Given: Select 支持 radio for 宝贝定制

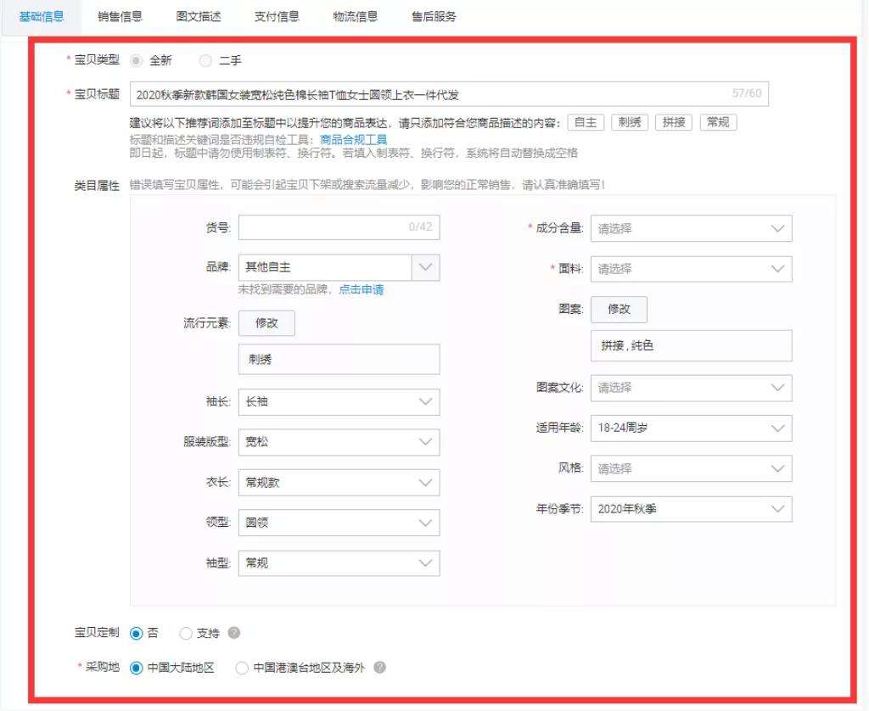Looking at the screenshot, I should click(x=186, y=633).
